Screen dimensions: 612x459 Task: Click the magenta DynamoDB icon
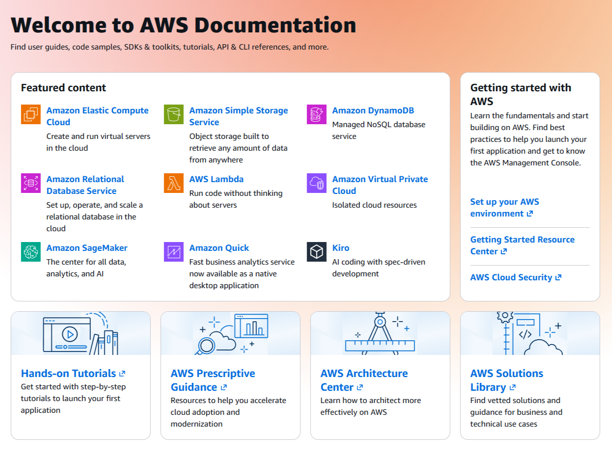click(x=317, y=114)
